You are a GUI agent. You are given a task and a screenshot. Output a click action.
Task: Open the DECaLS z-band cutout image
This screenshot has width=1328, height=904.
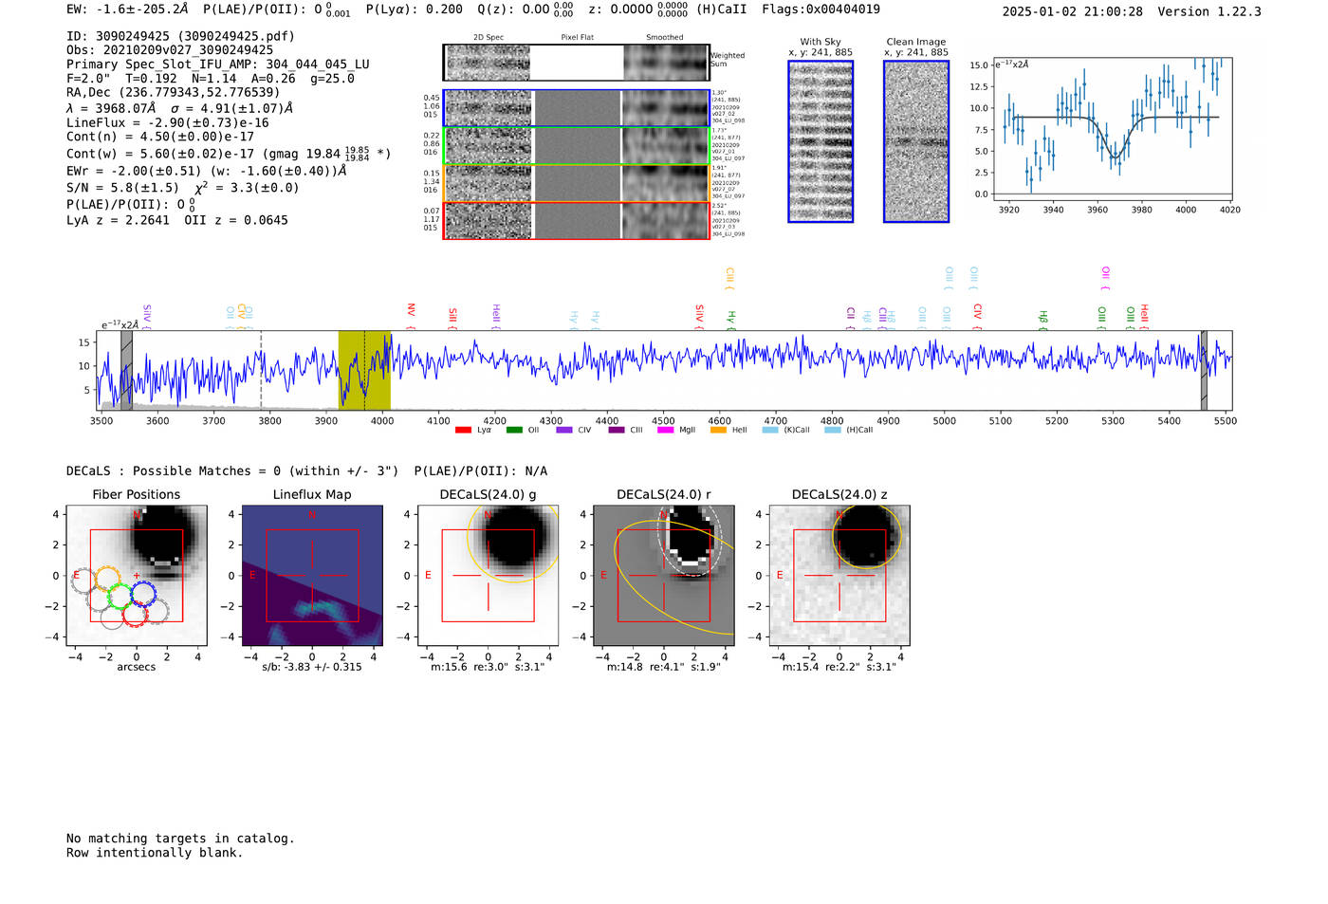click(x=839, y=575)
